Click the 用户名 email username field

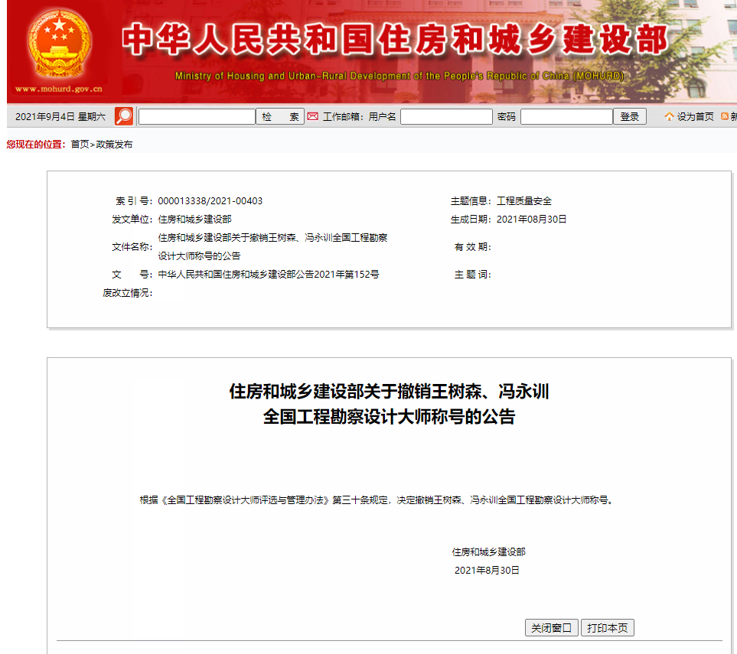click(x=446, y=117)
